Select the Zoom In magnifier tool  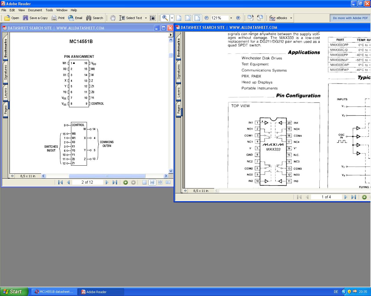[165, 18]
